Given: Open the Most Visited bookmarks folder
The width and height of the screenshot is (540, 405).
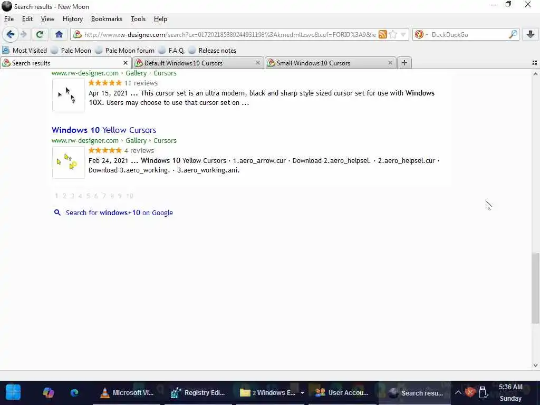Looking at the screenshot, I should point(24,50).
